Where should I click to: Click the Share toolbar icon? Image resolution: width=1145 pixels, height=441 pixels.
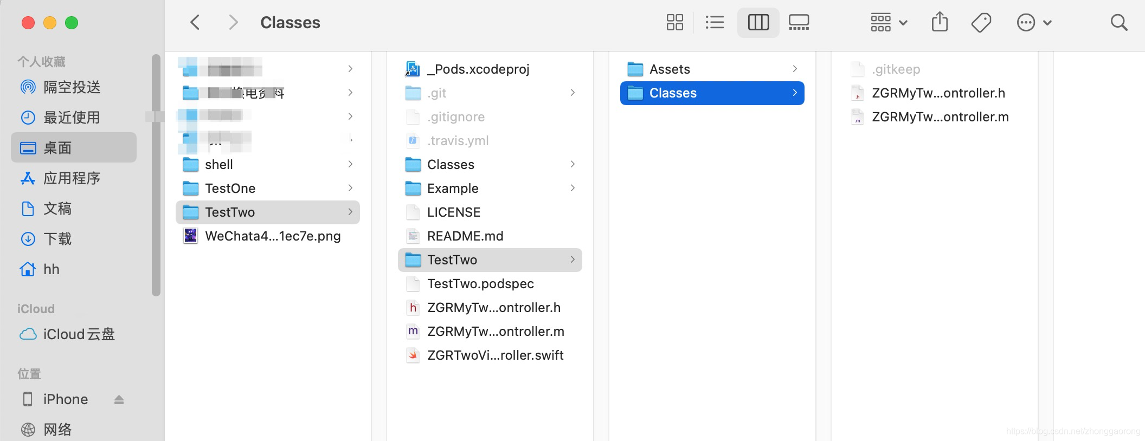coord(940,22)
